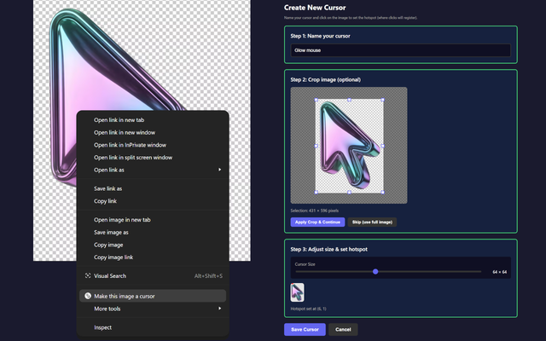Click the cursor image inside crop preview
Image resolution: width=546 pixels, height=341 pixels.
point(349,146)
